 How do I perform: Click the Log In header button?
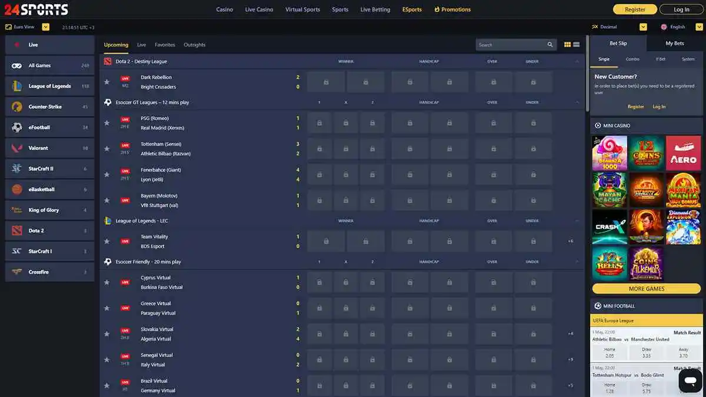[681, 9]
